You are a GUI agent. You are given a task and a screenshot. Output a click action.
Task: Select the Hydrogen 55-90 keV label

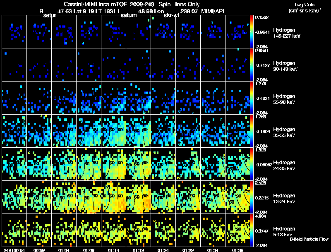tap(284, 99)
